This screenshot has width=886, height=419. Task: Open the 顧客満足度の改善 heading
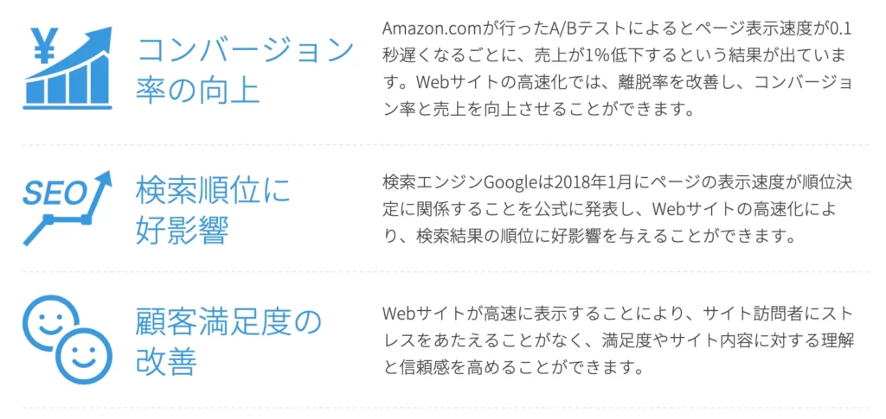(228, 343)
